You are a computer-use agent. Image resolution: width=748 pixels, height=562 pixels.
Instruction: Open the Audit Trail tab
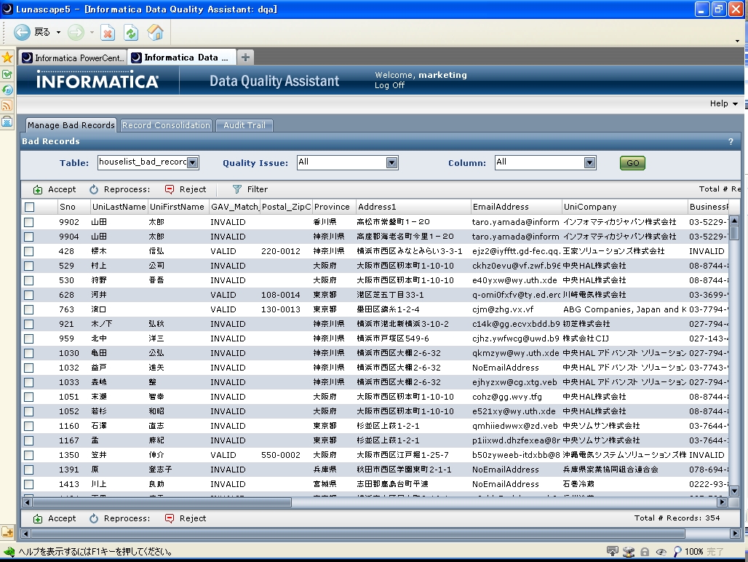pos(244,125)
